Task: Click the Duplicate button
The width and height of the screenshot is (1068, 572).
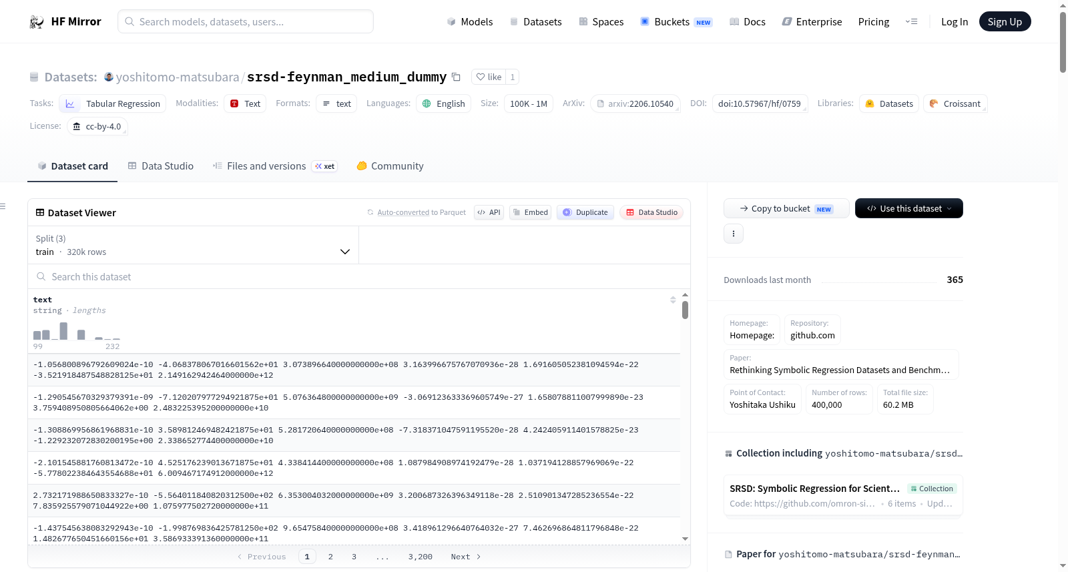Action: 585,212
